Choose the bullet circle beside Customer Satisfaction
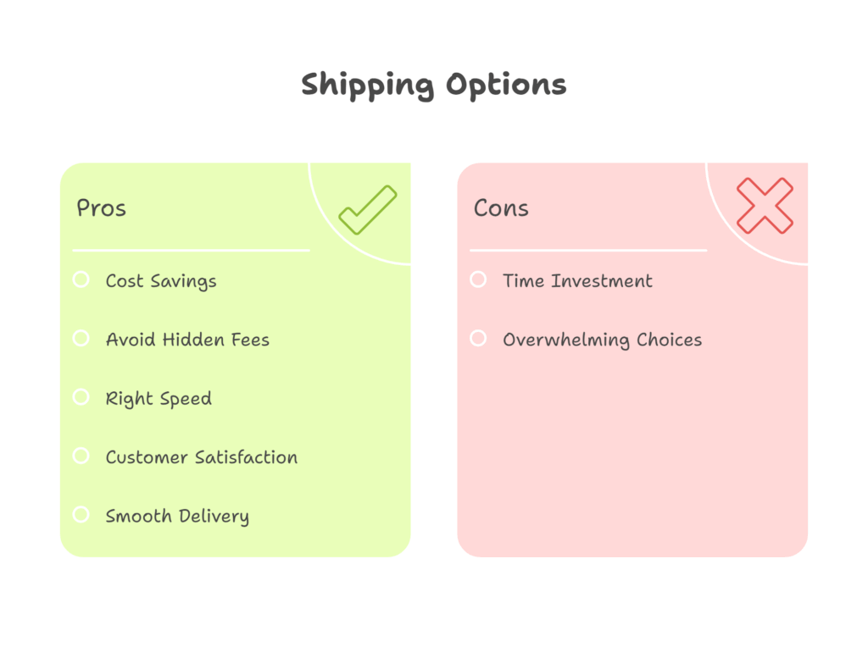Viewport: 868px width, 647px height. coord(81,456)
